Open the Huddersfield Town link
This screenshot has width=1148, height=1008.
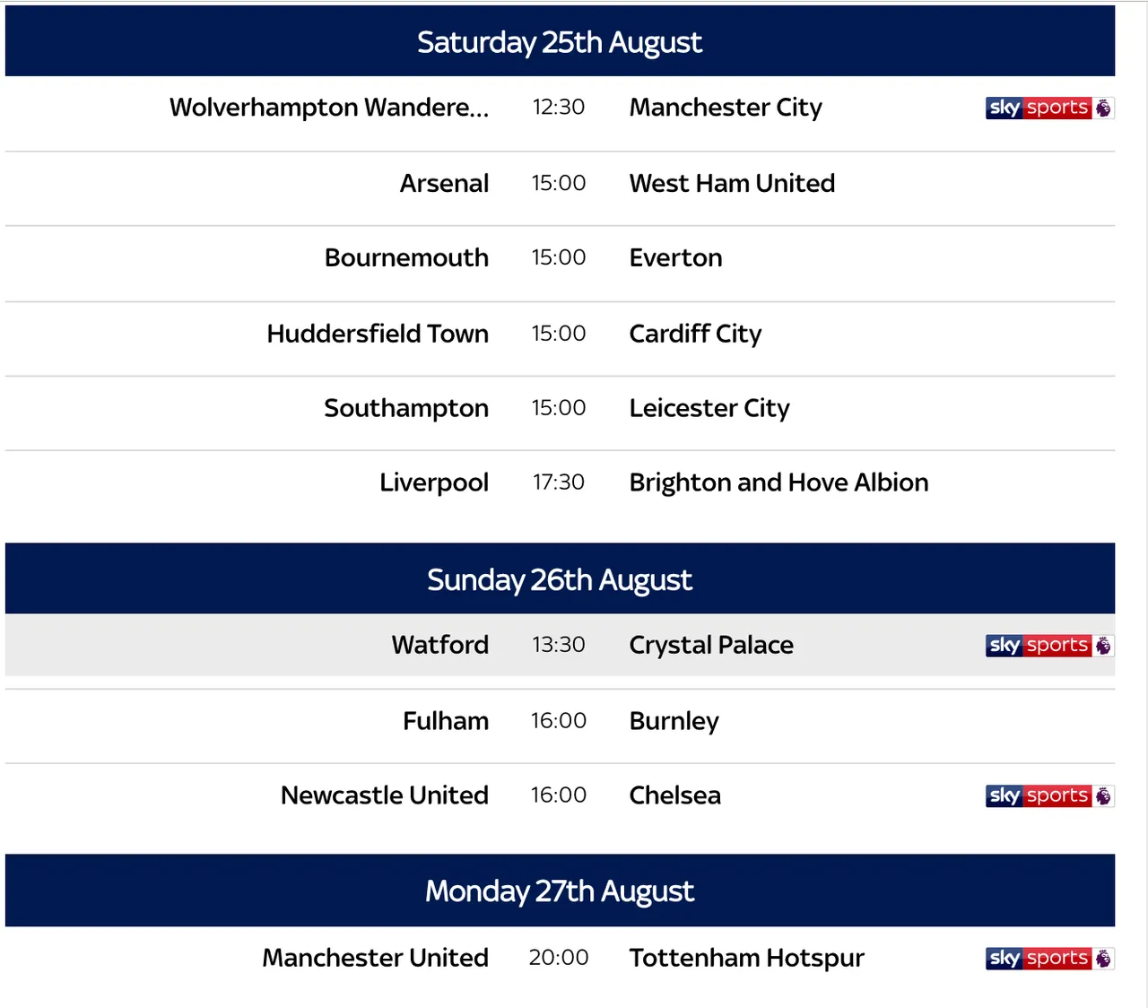(378, 334)
